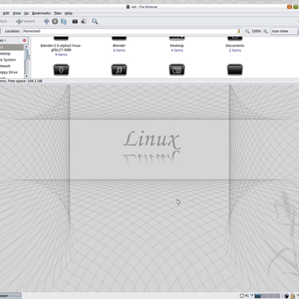Click the file browser title bar icon
Screen dimensions: 299x299
pos(128,7)
